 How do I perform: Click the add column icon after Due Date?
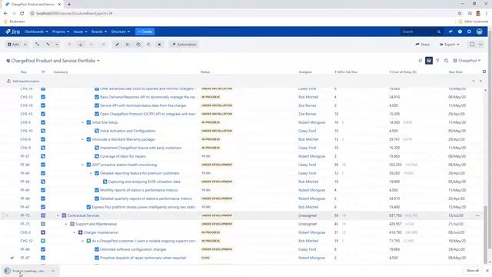484,72
